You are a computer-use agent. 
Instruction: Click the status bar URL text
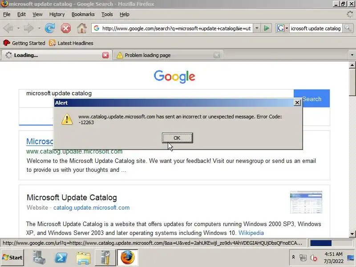(153, 243)
